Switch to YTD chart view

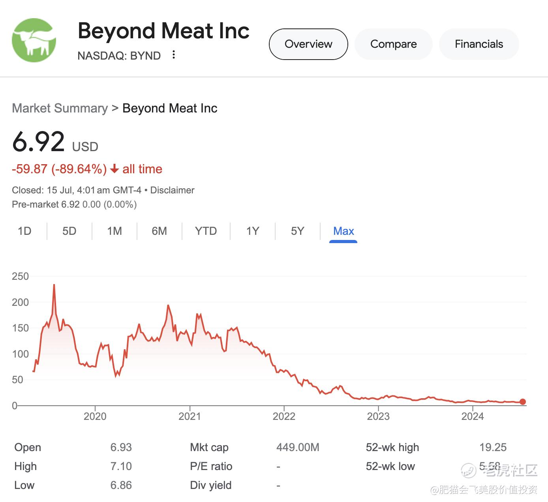pyautogui.click(x=206, y=231)
